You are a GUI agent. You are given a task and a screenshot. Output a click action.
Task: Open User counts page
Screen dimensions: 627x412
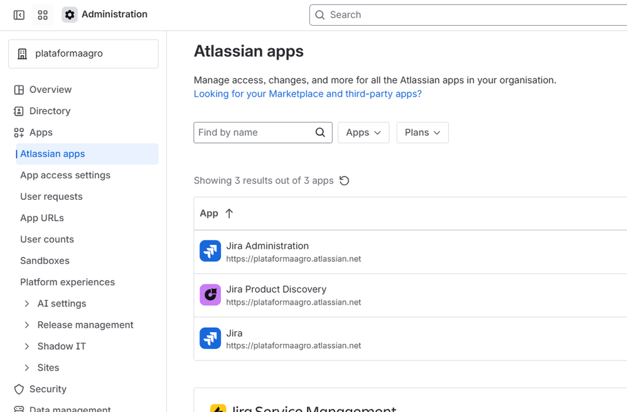tap(47, 239)
